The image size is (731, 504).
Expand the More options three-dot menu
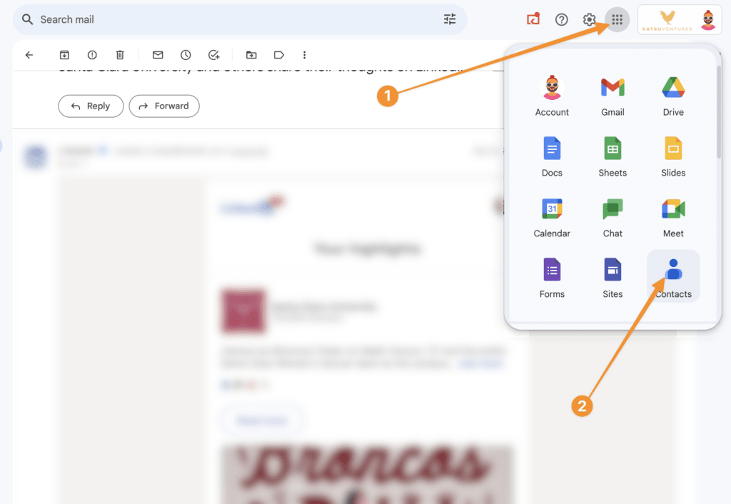[x=305, y=55]
